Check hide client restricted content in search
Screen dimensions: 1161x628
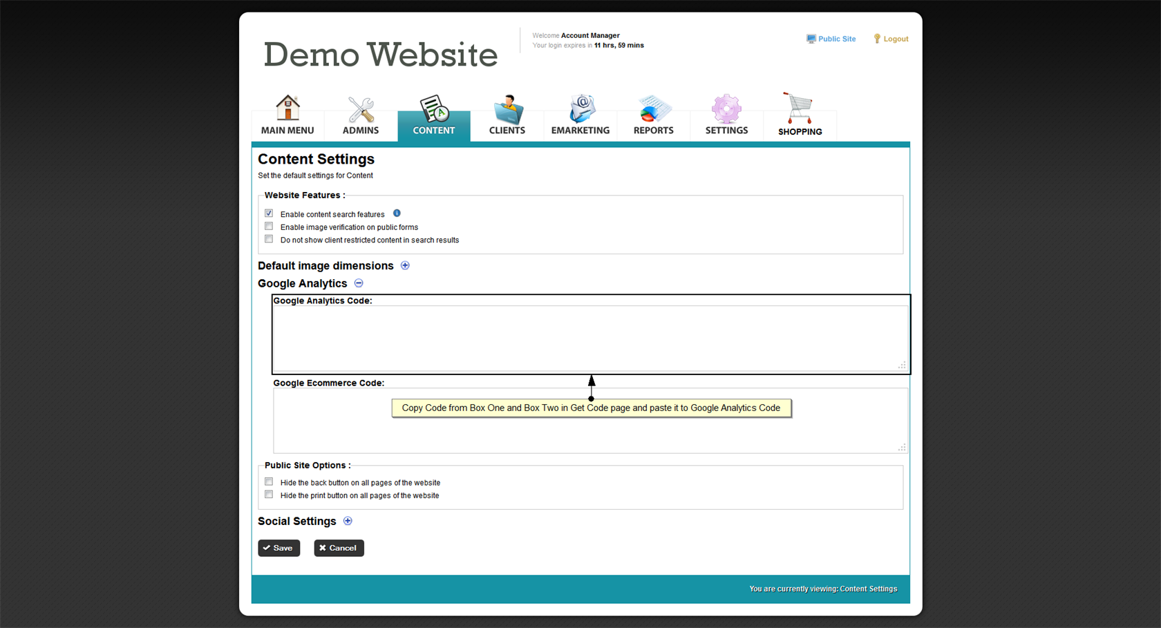(x=269, y=239)
